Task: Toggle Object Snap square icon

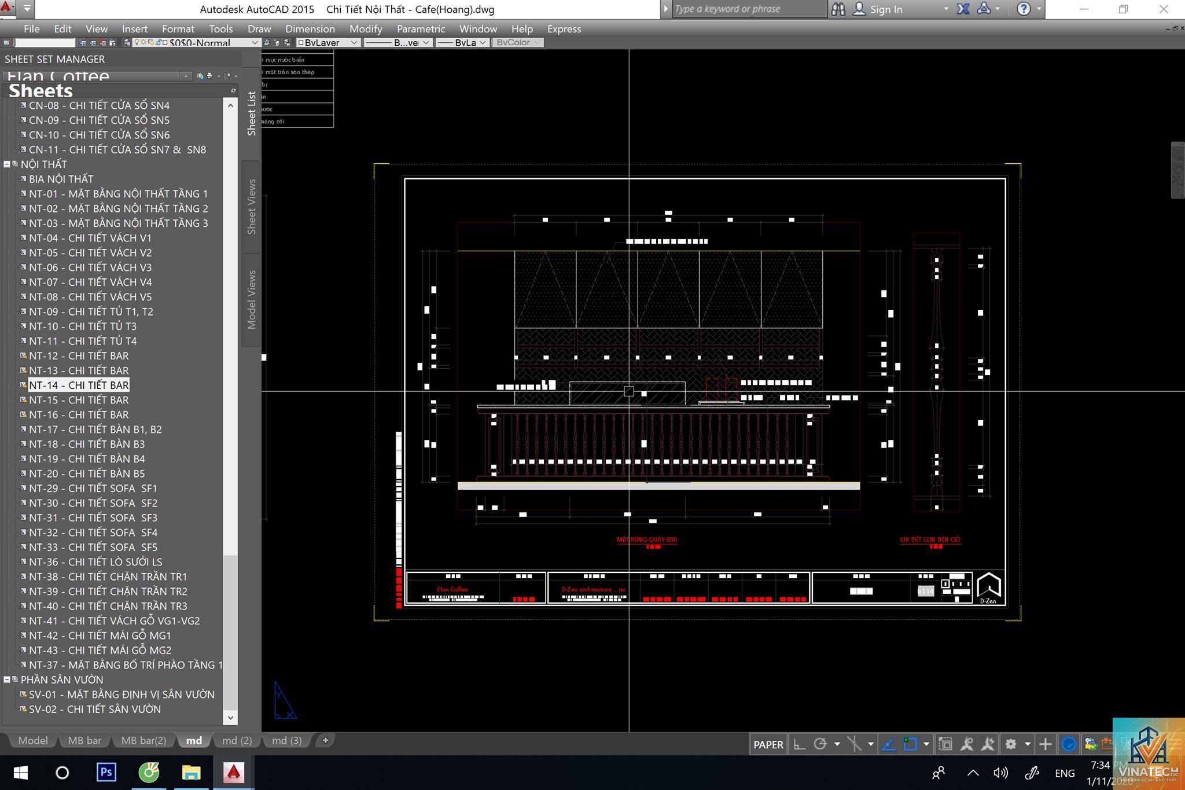Action: point(910,744)
